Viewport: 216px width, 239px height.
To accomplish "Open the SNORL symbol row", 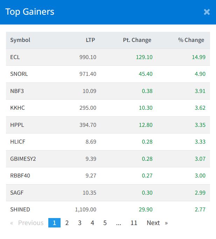I will 108,74.
